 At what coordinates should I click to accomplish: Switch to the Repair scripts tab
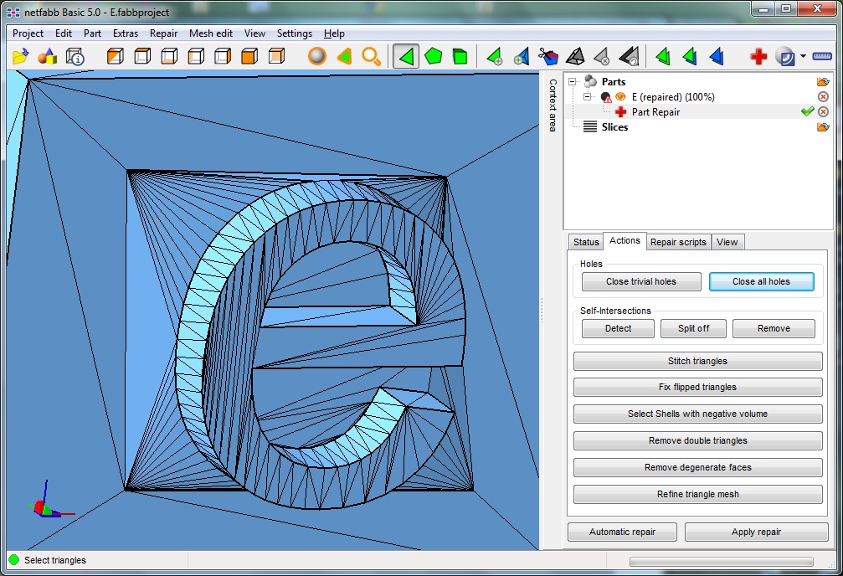click(678, 242)
